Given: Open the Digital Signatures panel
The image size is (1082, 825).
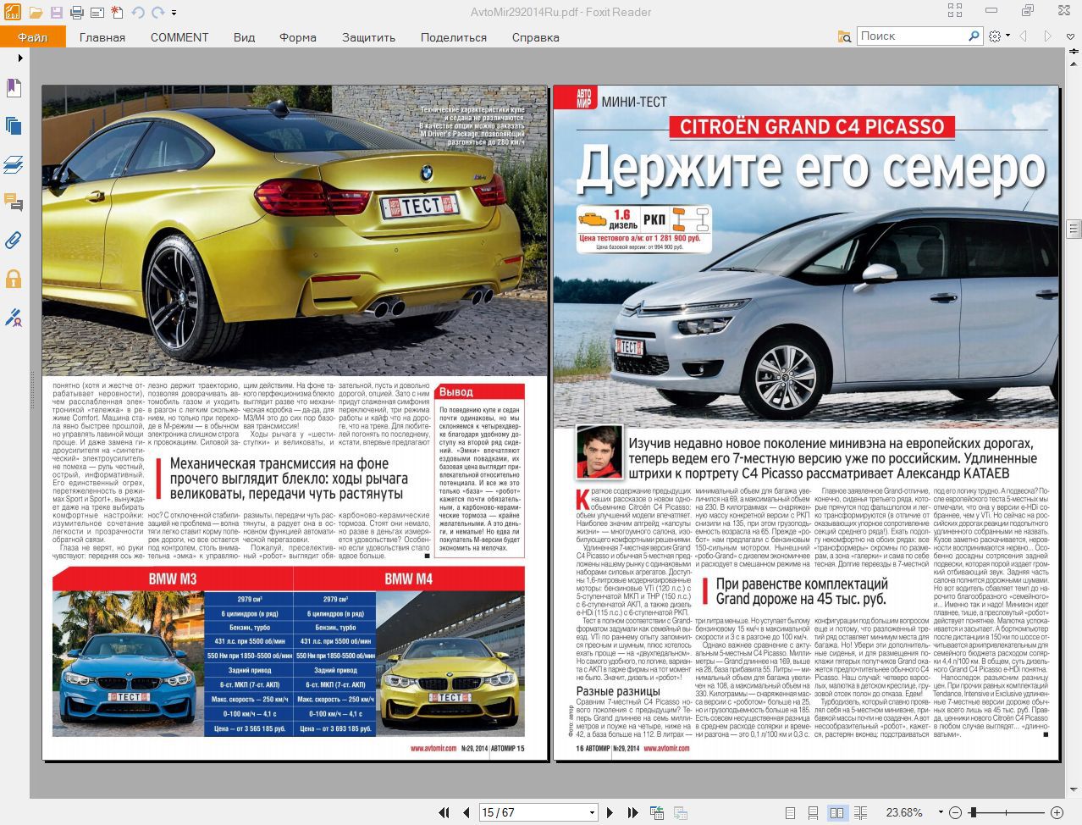Looking at the screenshot, I should coord(14,318).
